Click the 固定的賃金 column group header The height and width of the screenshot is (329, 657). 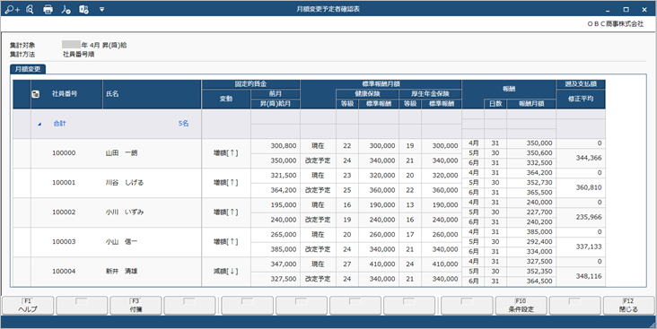[x=250, y=84]
